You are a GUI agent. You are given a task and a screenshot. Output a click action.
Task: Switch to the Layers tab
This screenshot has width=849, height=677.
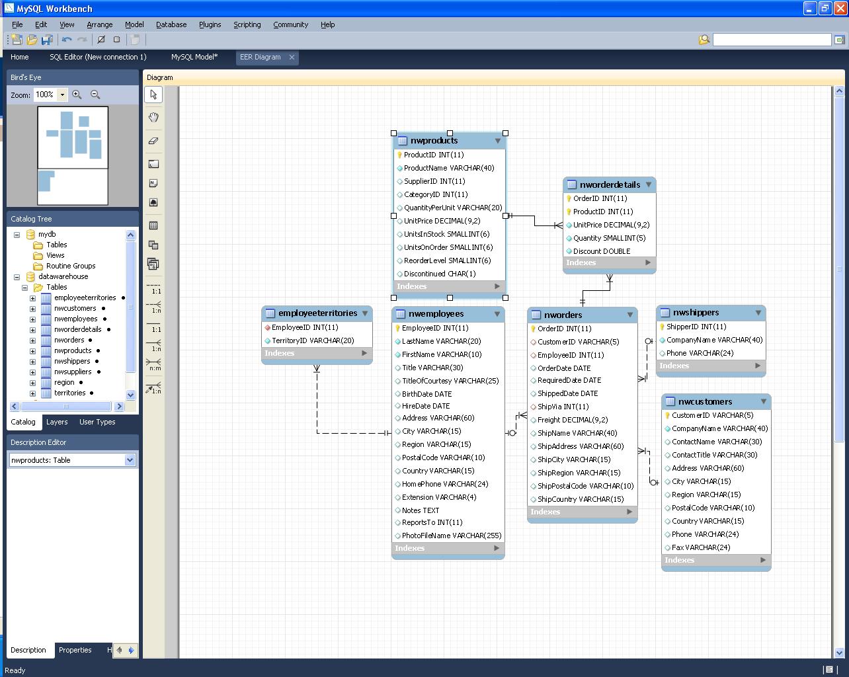(57, 422)
